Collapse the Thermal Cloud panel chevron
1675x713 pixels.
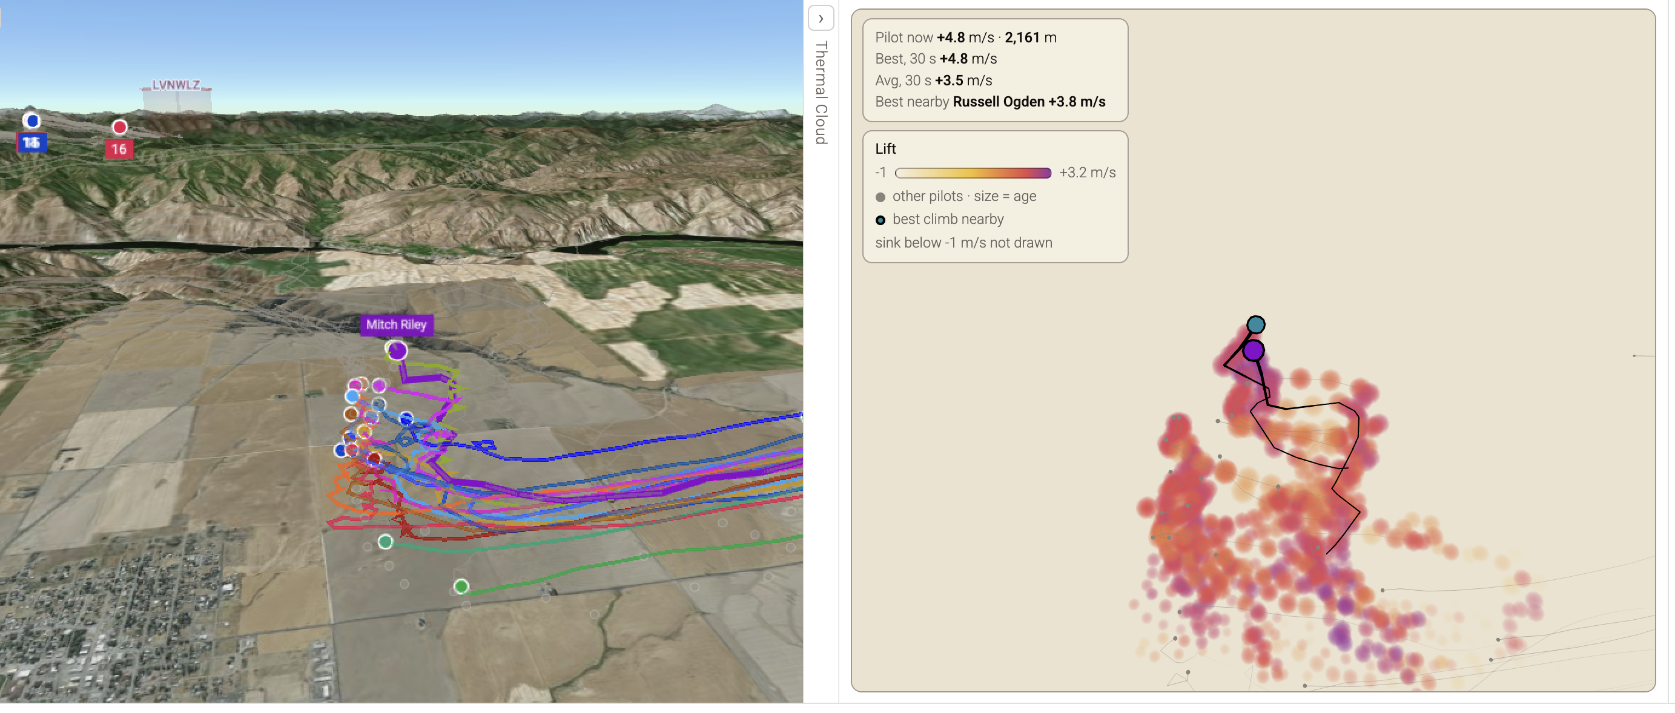[x=821, y=18]
